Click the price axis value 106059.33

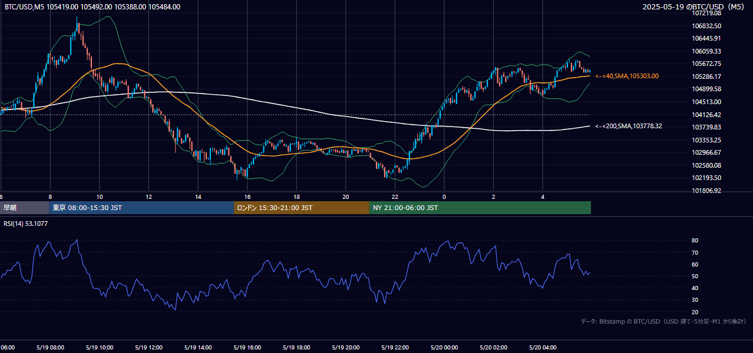tap(706, 51)
